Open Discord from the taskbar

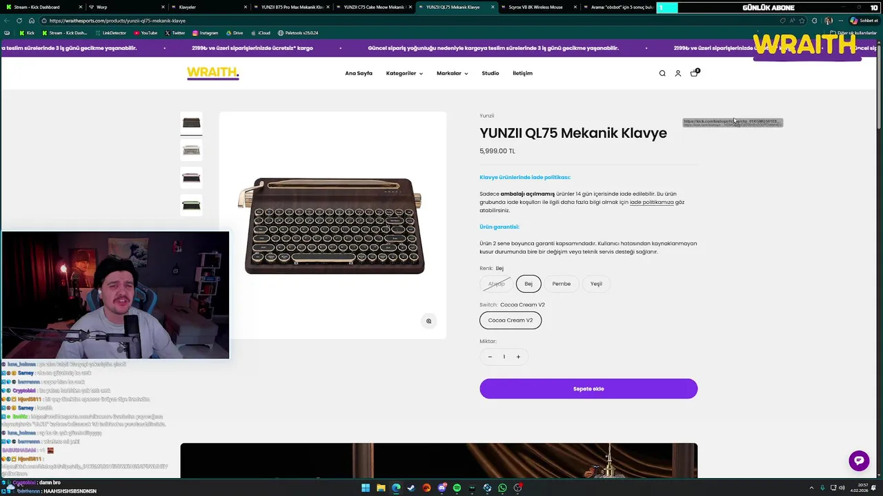(x=441, y=488)
